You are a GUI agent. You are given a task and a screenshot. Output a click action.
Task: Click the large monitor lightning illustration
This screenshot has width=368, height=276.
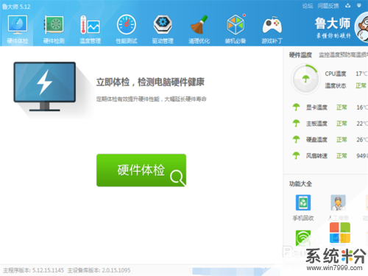[x=45, y=86]
